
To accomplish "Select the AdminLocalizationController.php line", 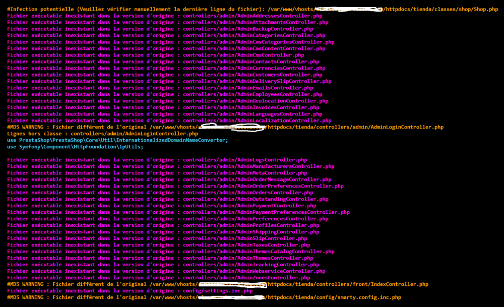I will pos(169,120).
